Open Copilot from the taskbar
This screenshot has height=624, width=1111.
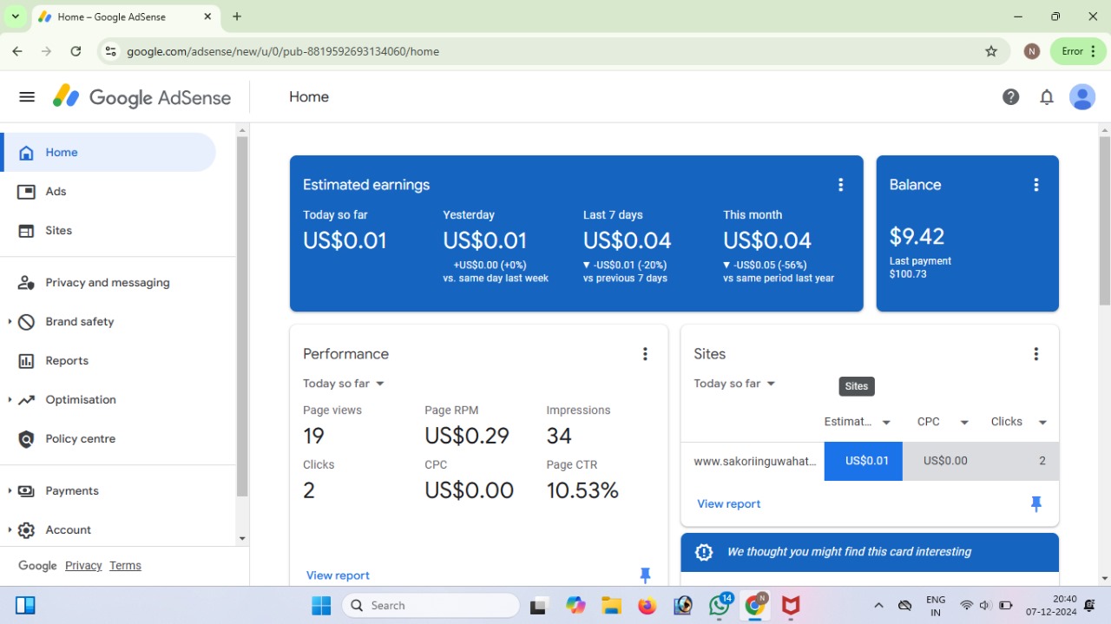(x=575, y=605)
